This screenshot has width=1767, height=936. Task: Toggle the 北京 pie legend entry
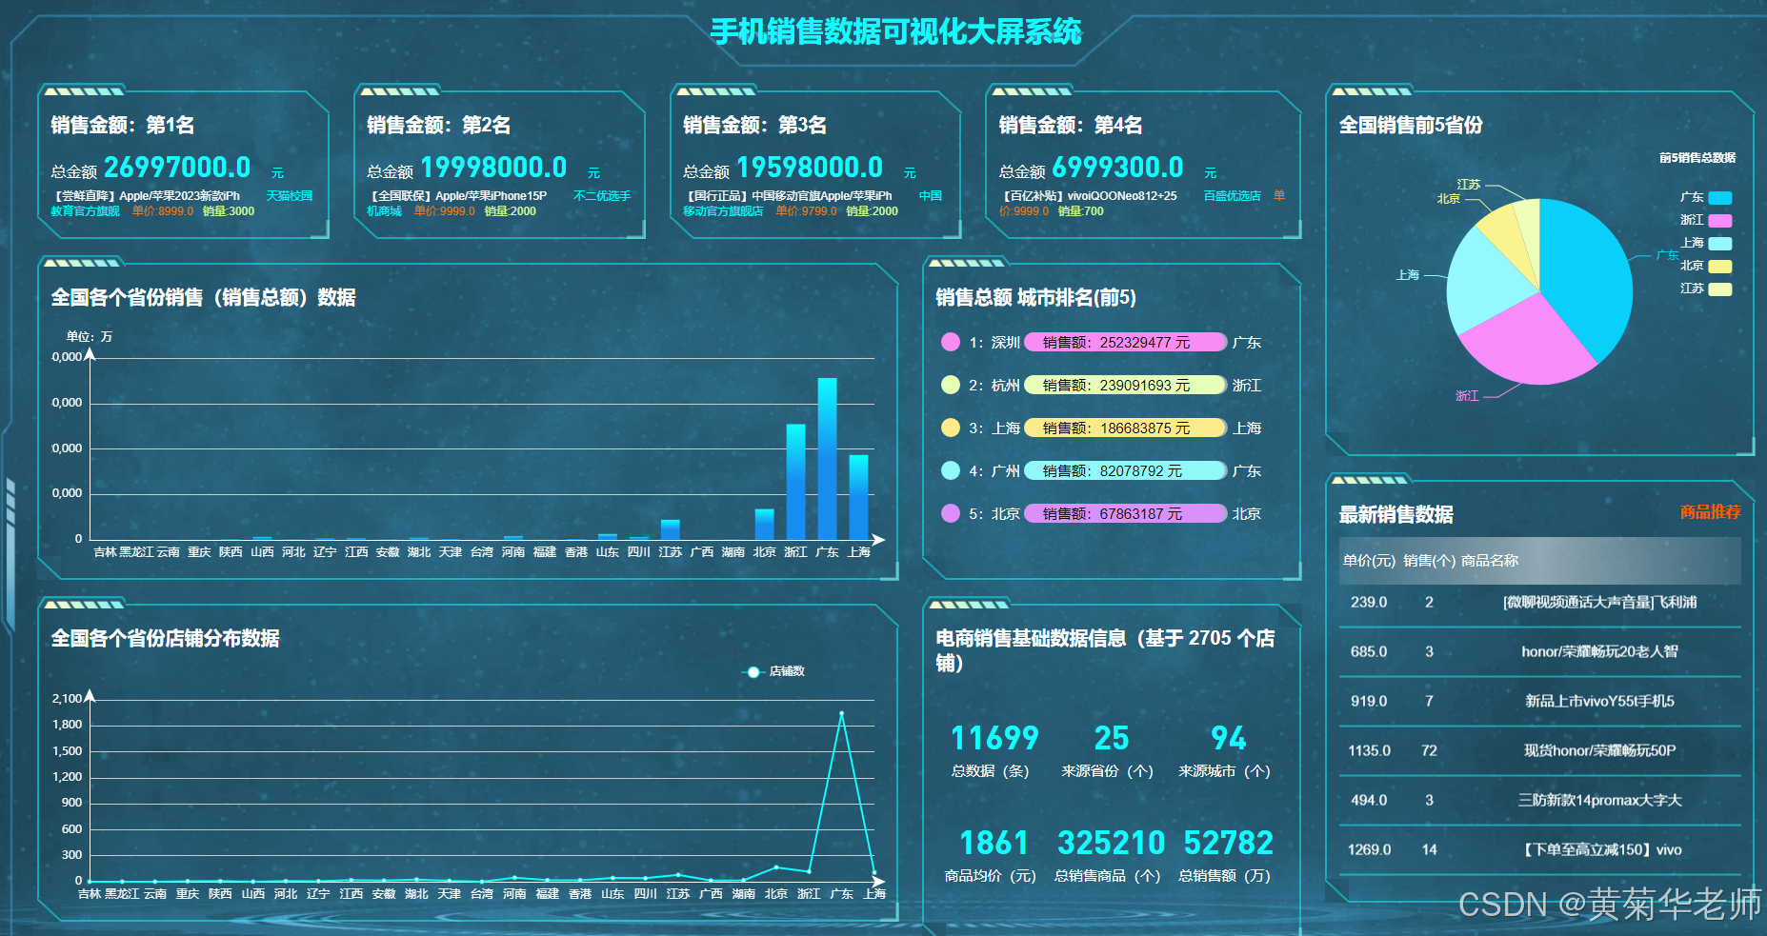click(x=1705, y=267)
